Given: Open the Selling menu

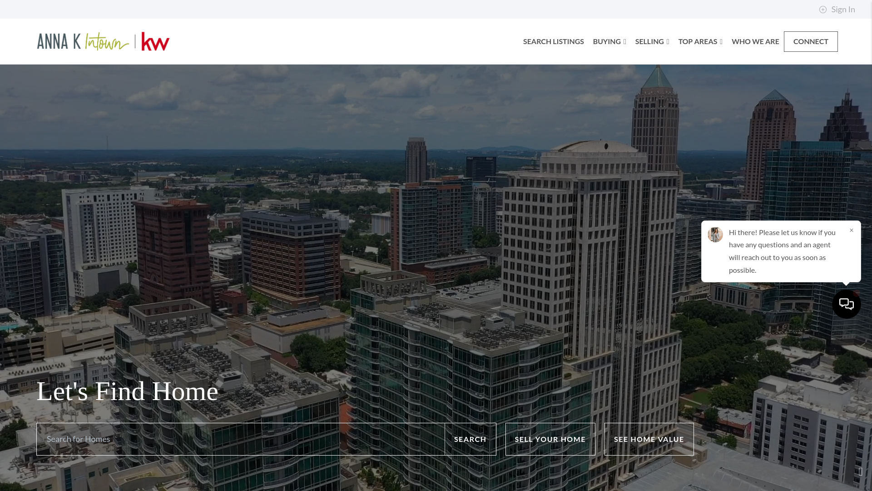Looking at the screenshot, I should coord(649,41).
